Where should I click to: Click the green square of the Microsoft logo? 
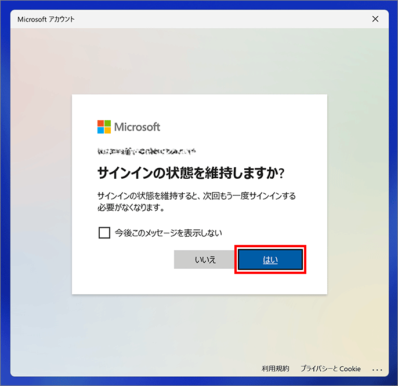click(x=108, y=123)
